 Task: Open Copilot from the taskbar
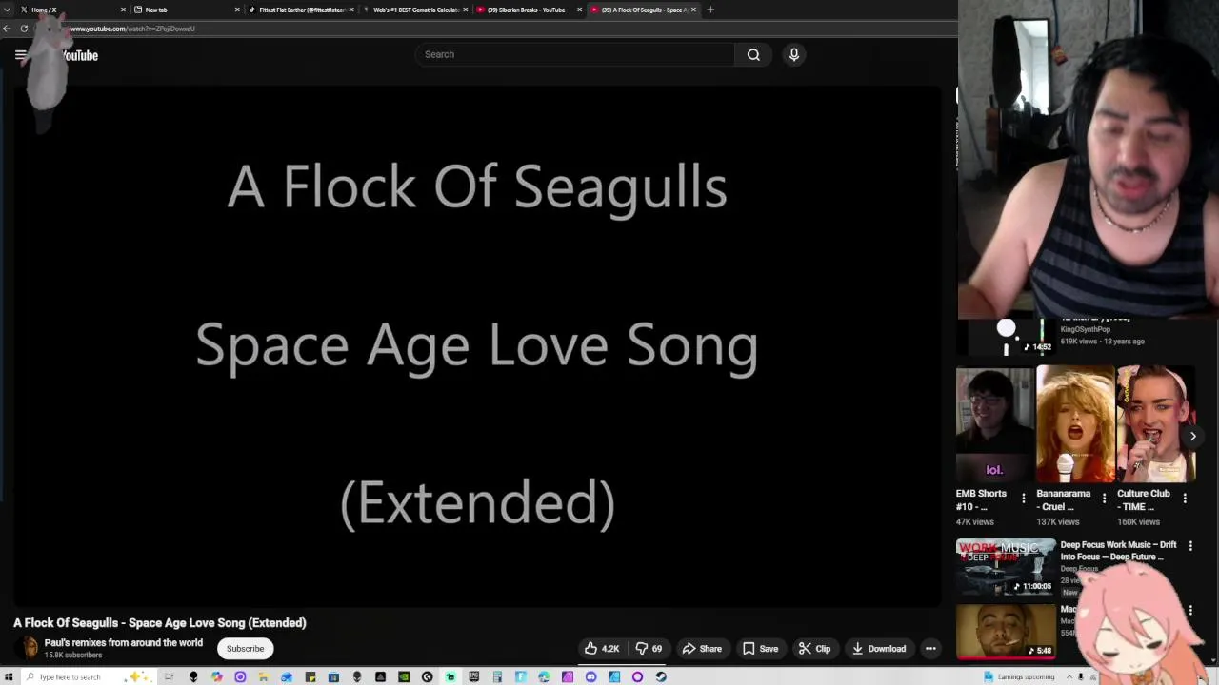click(x=217, y=676)
